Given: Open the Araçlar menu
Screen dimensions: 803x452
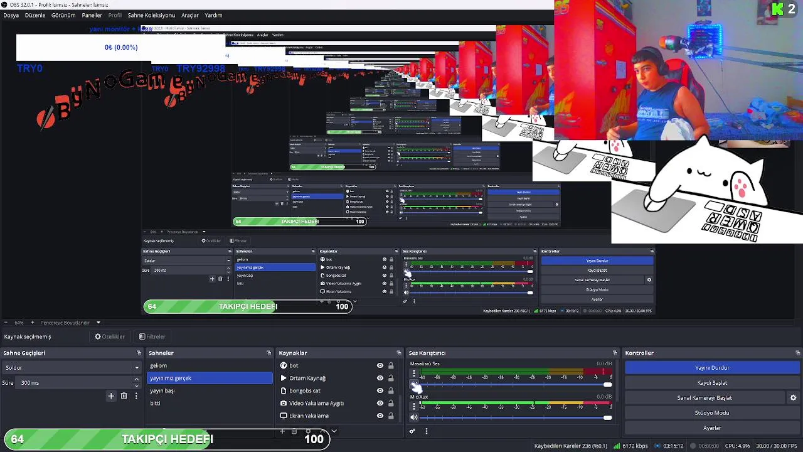Looking at the screenshot, I should [x=190, y=15].
